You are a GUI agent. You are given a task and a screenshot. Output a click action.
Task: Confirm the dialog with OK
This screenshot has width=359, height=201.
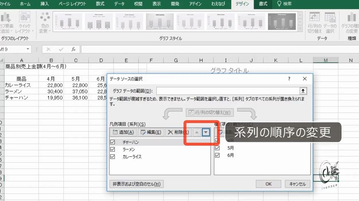tap(268, 184)
